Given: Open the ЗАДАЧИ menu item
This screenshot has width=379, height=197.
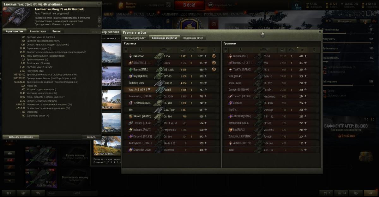Looking at the screenshot, I should pyautogui.click(x=153, y=14).
